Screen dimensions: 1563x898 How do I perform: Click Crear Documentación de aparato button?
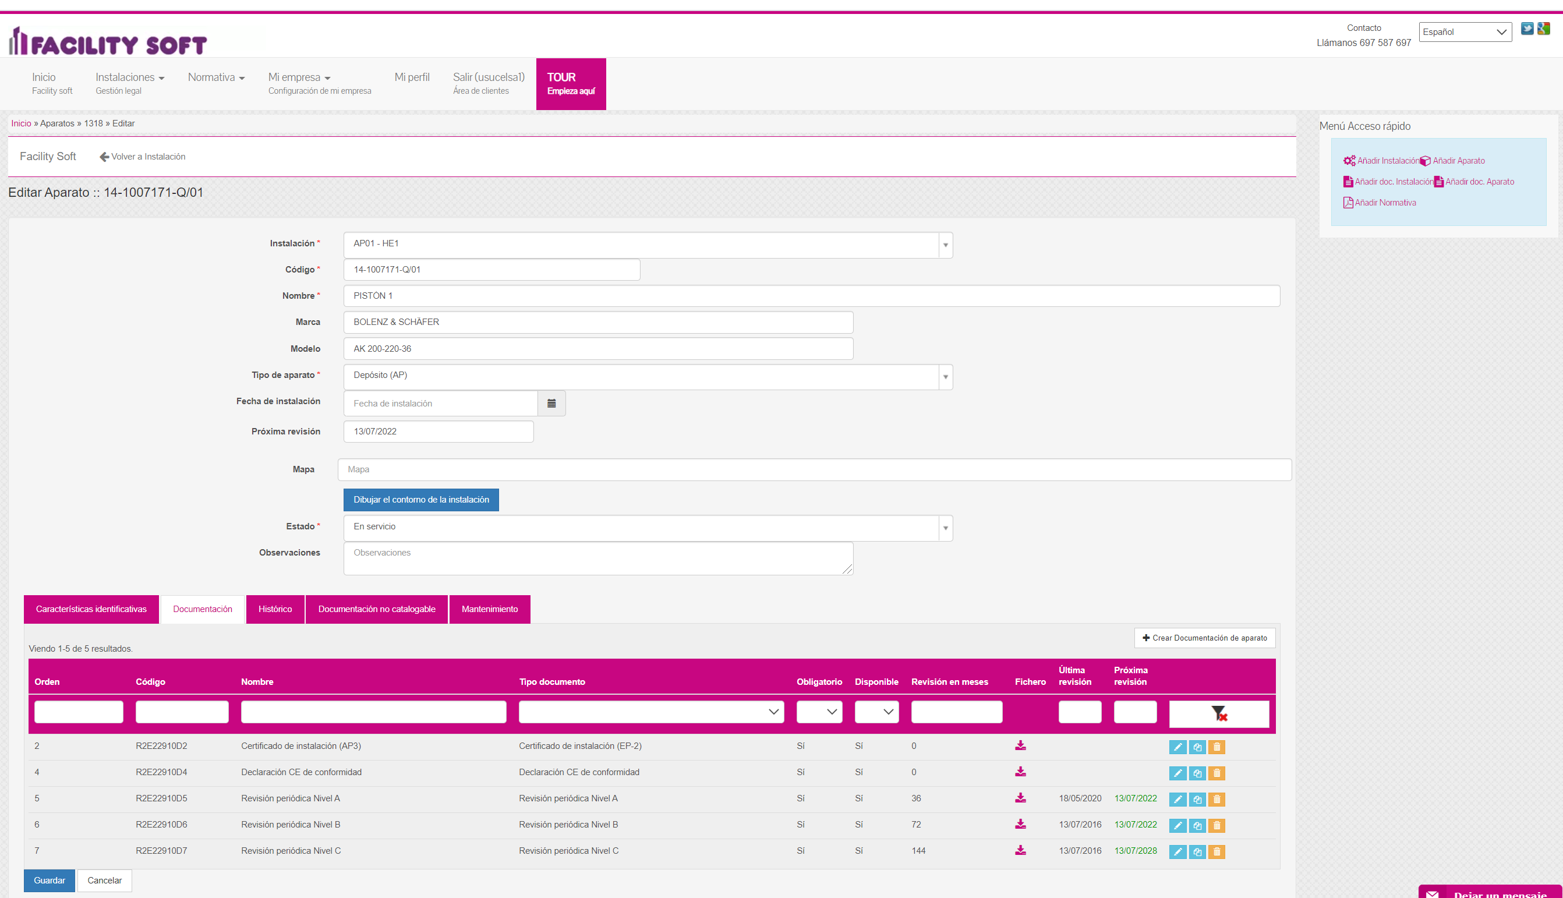pyautogui.click(x=1204, y=638)
